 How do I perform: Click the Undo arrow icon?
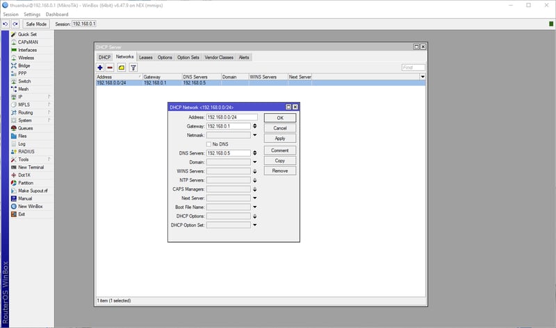[x=6, y=24]
